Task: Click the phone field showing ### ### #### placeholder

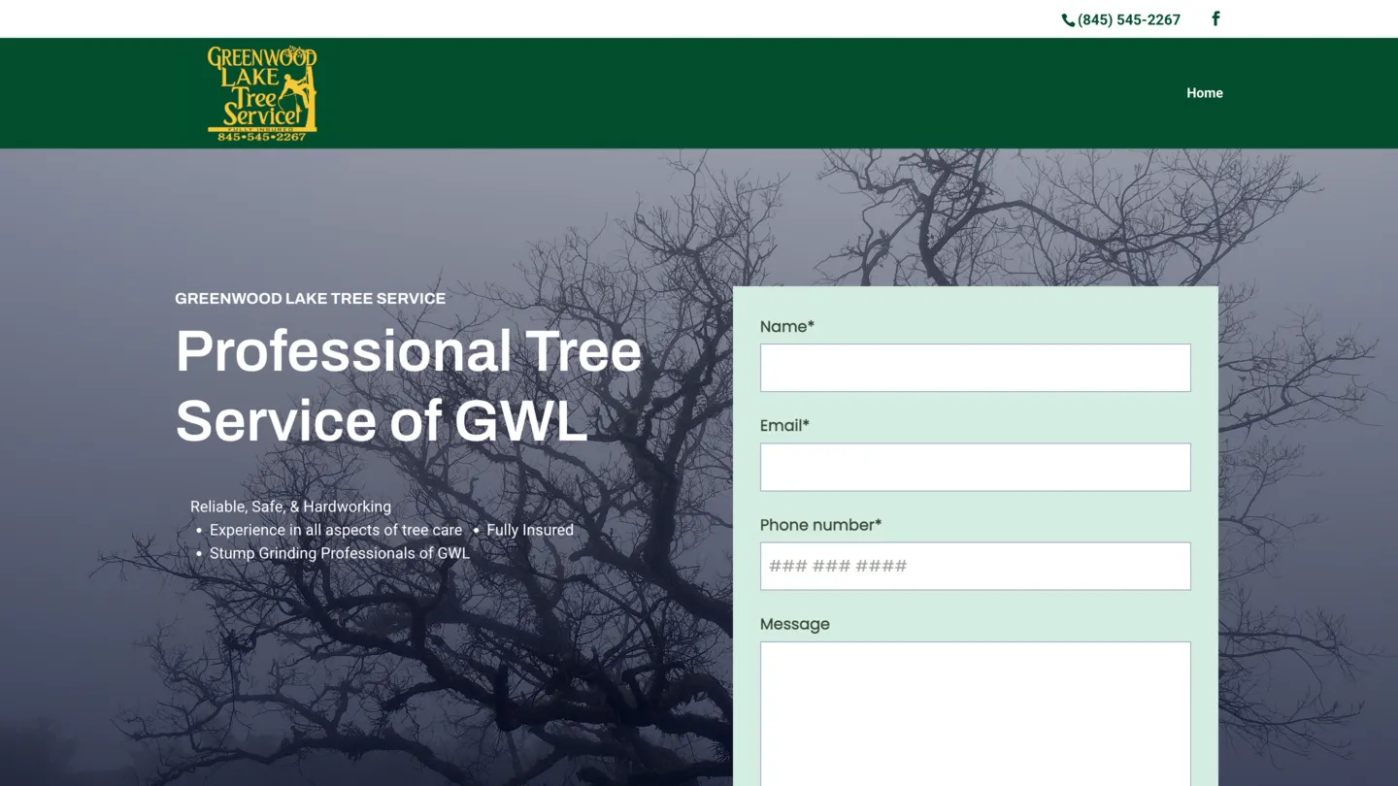Action: 975,566
